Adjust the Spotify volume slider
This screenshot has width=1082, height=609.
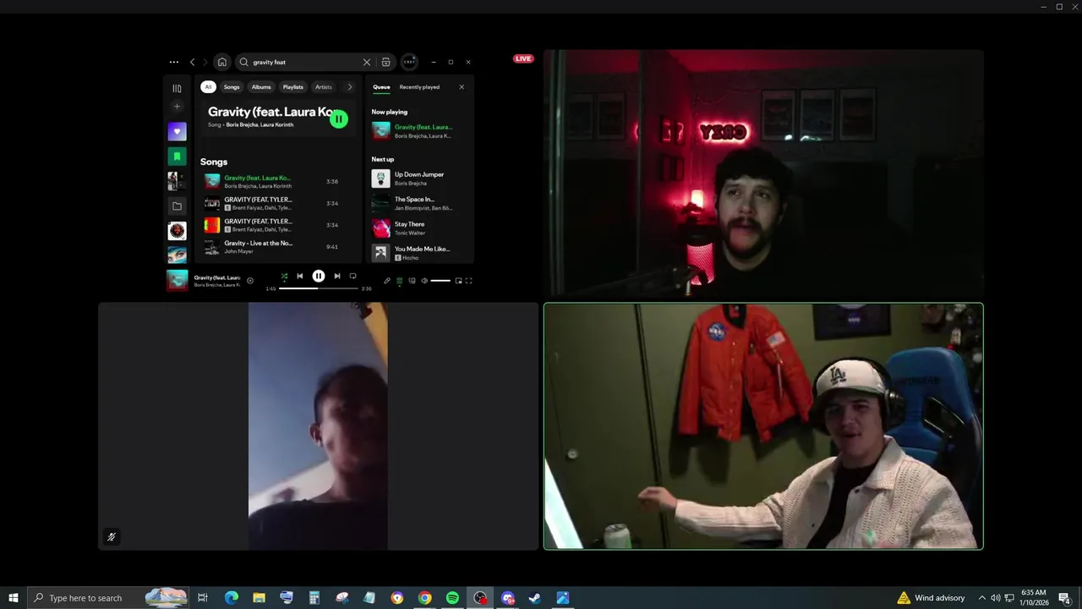(440, 281)
